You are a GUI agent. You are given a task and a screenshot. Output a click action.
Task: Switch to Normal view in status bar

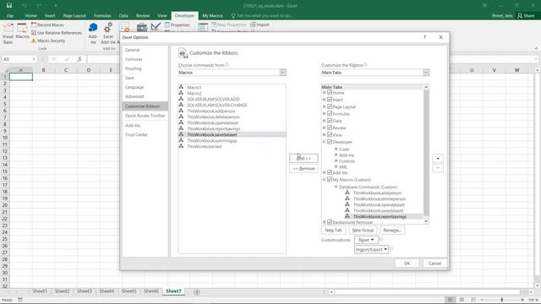click(450, 300)
